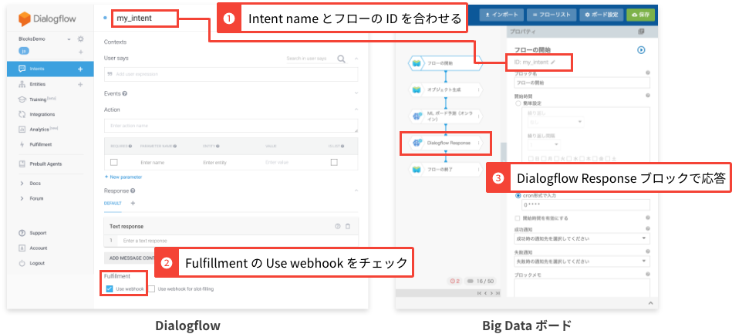Open Analytics section

click(x=38, y=130)
